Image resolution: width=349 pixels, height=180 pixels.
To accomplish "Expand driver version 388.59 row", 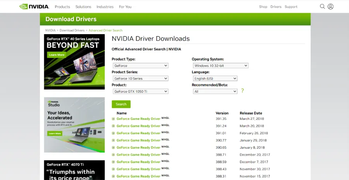I will click(113, 162).
